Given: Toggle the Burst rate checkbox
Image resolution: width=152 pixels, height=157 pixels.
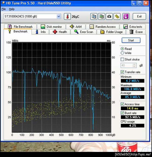Looking at the screenshot, I should 122,113.
